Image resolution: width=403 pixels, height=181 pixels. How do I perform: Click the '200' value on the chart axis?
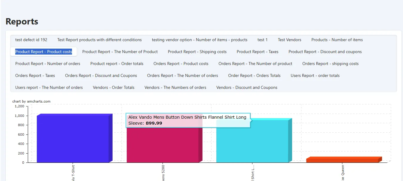click(x=21, y=153)
